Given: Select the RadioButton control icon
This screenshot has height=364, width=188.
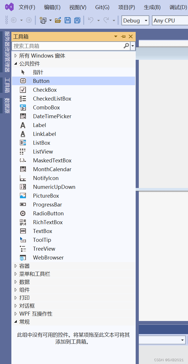Looking at the screenshot, I should pos(23,213).
